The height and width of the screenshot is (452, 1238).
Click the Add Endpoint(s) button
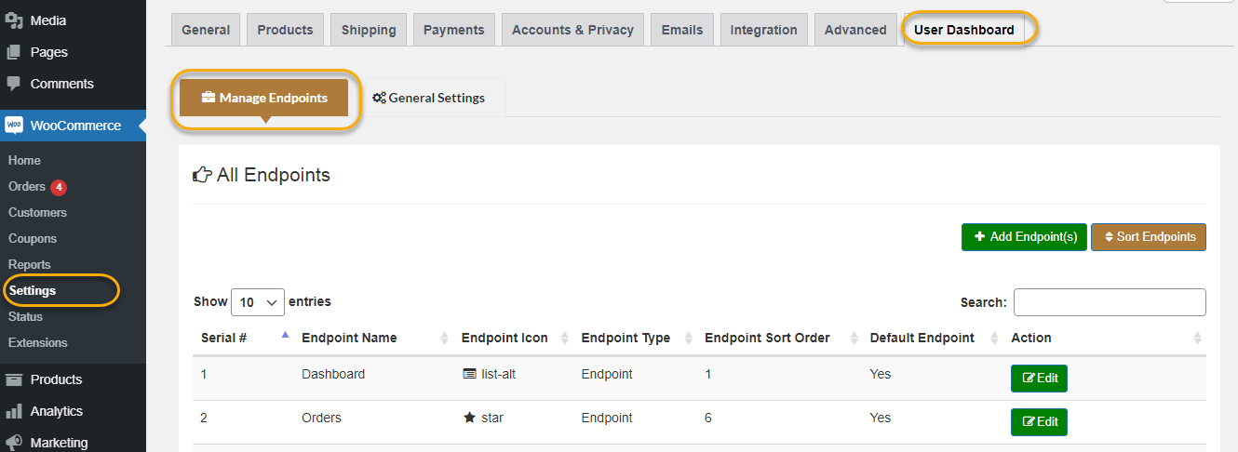pyautogui.click(x=1024, y=237)
